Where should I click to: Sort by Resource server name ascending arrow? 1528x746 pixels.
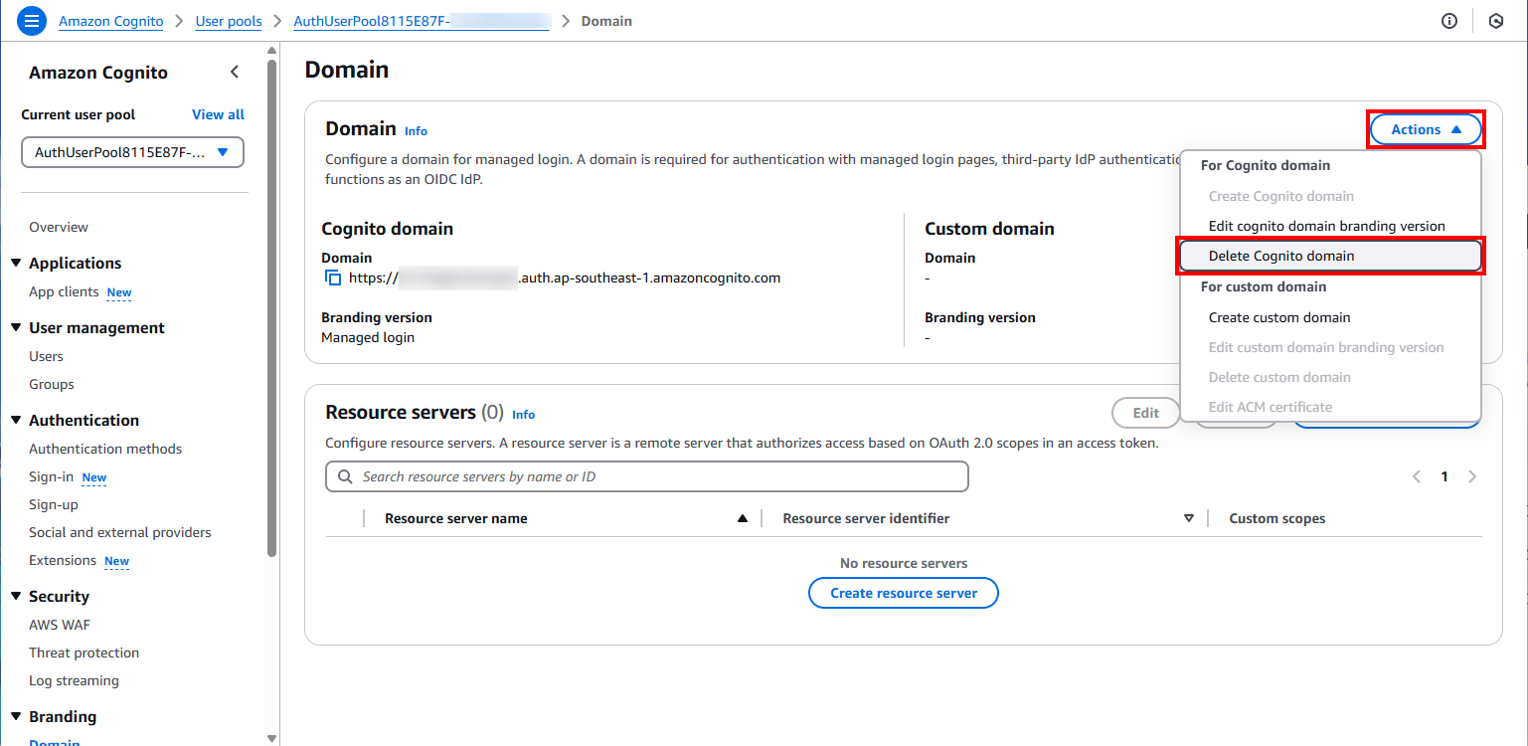click(742, 518)
